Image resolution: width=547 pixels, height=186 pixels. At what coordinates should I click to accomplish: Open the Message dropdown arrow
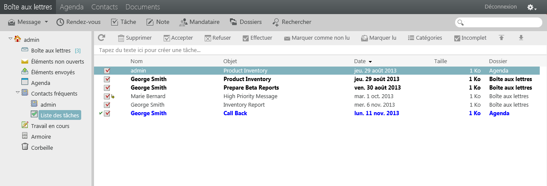pyautogui.click(x=46, y=22)
